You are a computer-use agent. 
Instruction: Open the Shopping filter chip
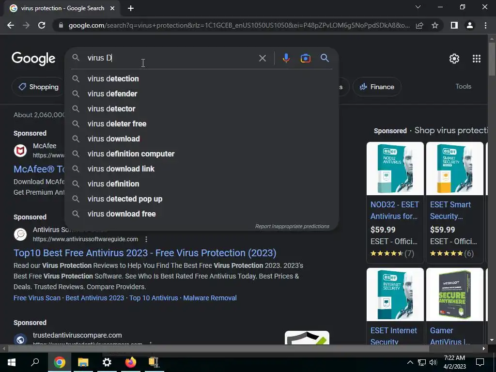pyautogui.click(x=38, y=87)
